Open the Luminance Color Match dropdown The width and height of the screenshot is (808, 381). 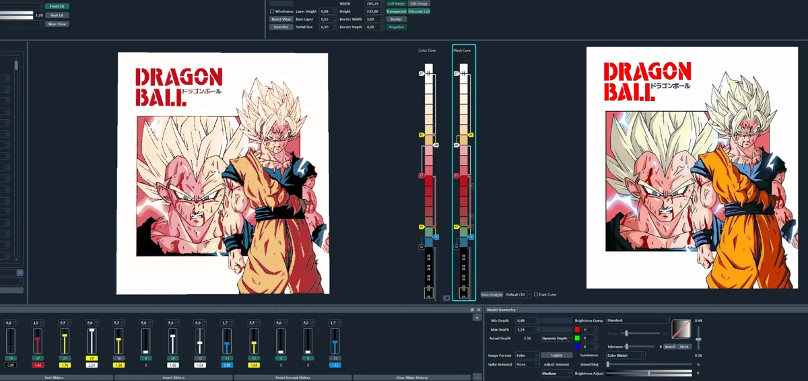pyautogui.click(x=626, y=355)
